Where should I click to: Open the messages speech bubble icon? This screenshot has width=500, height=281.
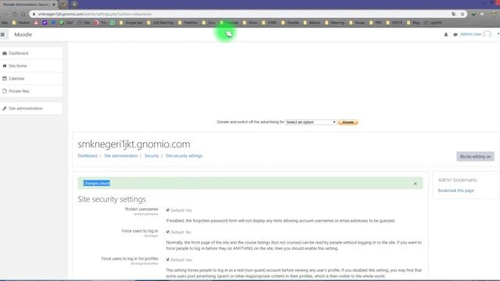(455, 34)
